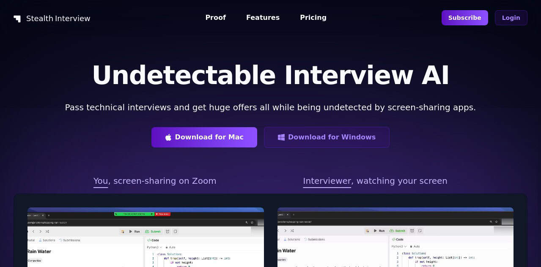Click the Subscribe button
The image size is (541, 267).
[464, 18]
